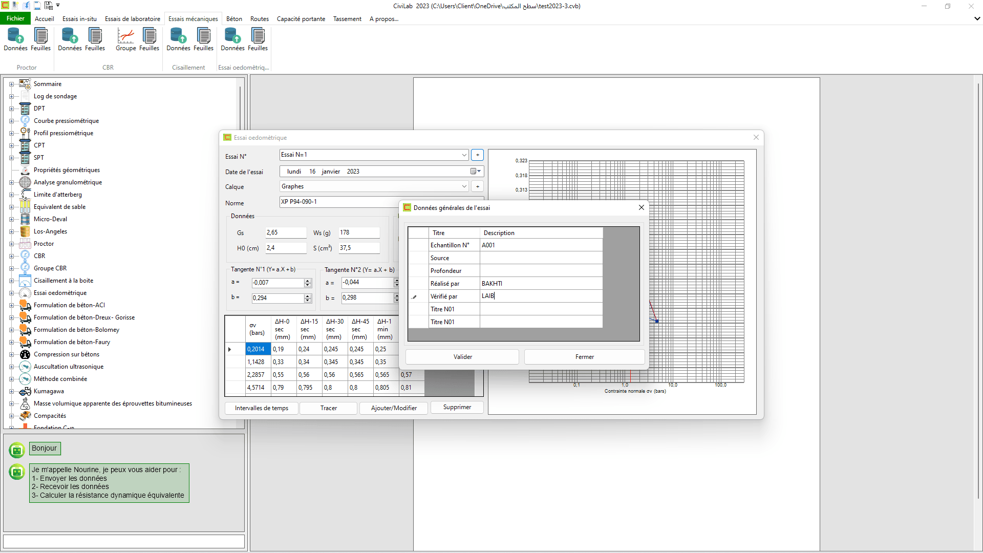Click the Ws (g) input field
Screen dimensions: 983x553
pyautogui.click(x=359, y=232)
